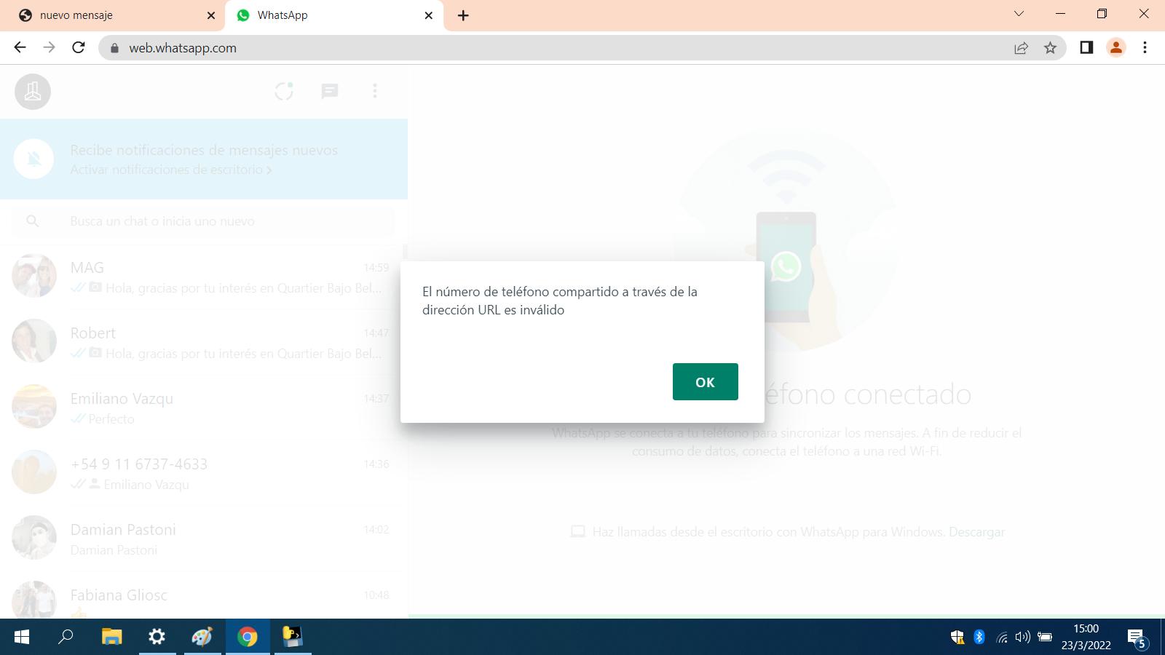Activate desktop notifications link
1165x655 pixels.
(171, 170)
